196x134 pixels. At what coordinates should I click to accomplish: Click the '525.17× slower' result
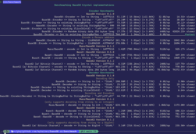(x=185, y=49)
